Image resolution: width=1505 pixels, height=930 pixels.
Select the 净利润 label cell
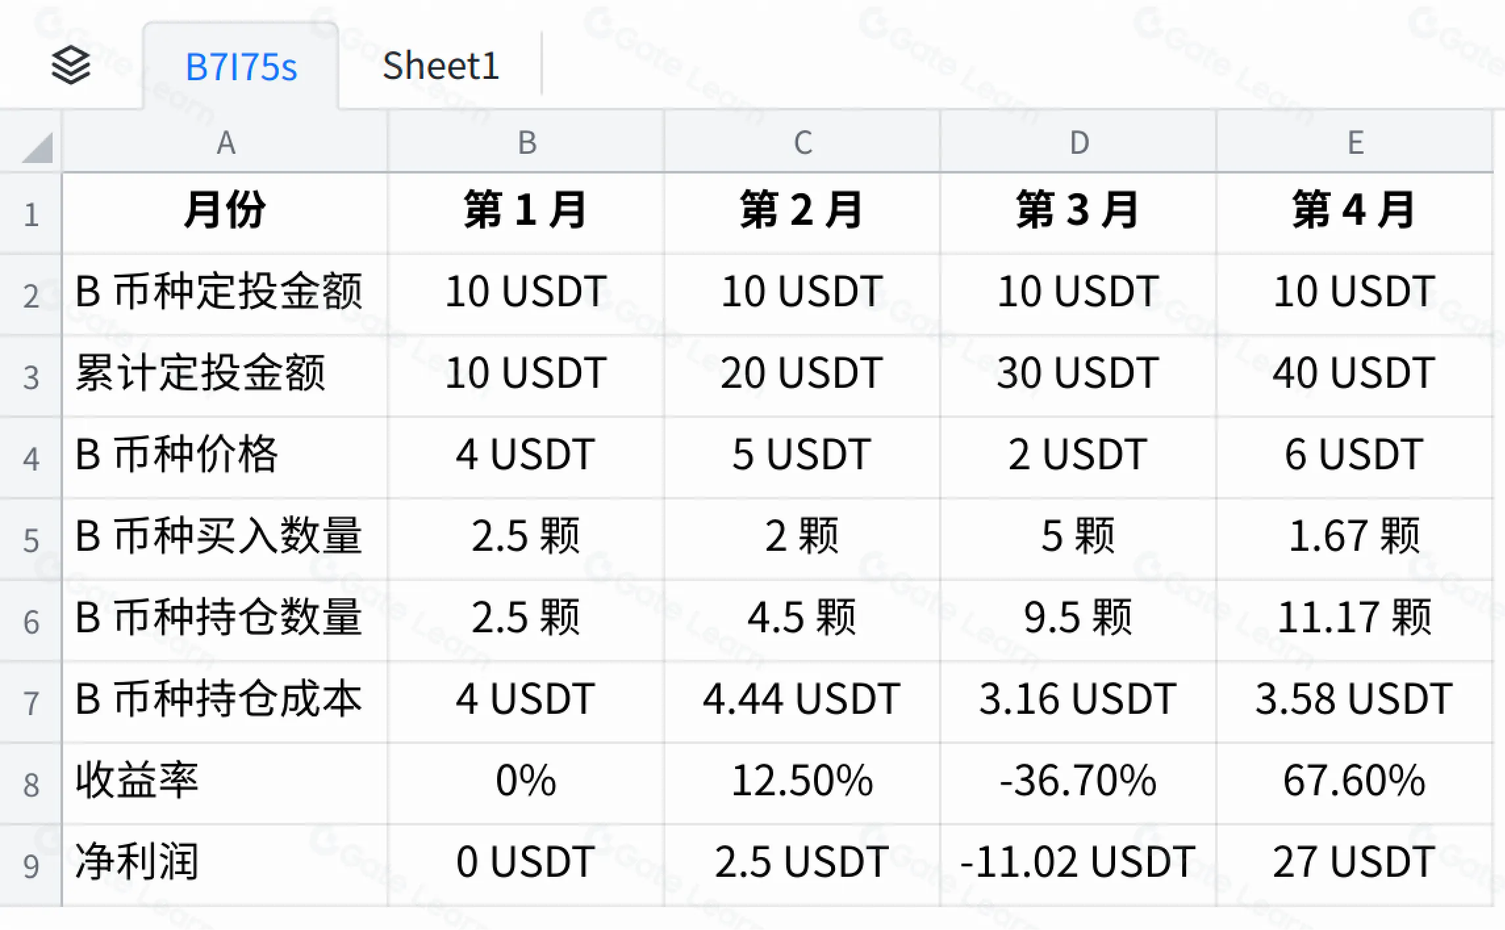(226, 862)
